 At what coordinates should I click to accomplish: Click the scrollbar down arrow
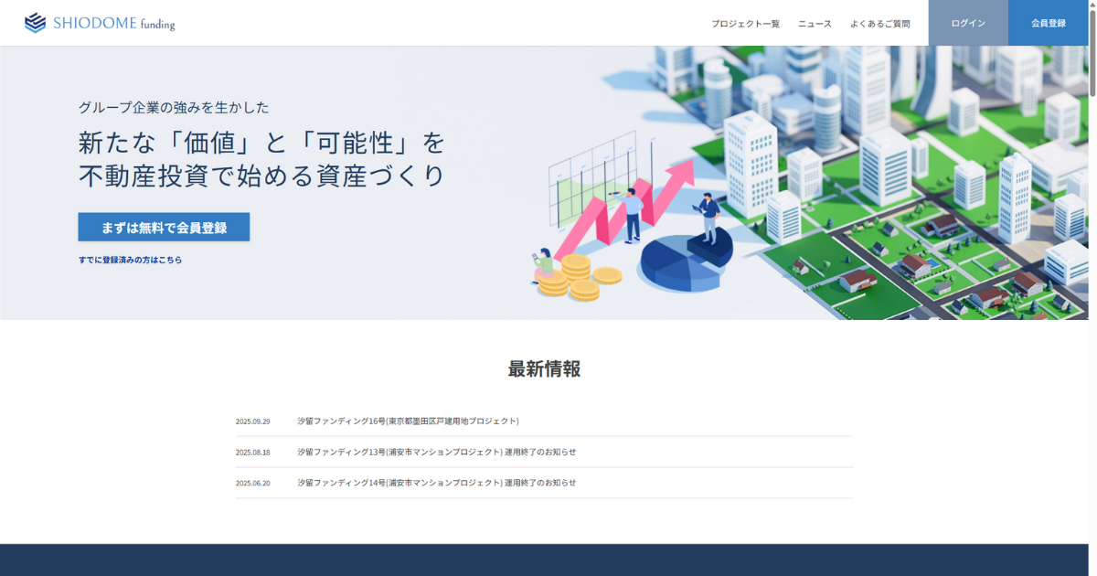(x=1091, y=571)
